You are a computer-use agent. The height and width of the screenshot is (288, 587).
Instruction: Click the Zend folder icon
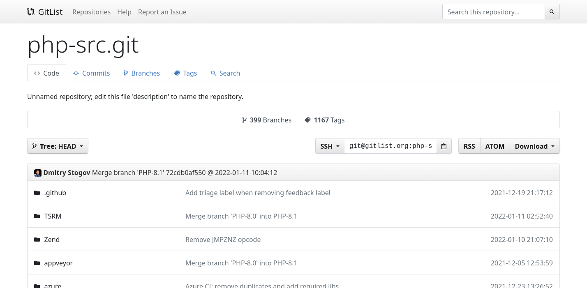click(x=37, y=240)
